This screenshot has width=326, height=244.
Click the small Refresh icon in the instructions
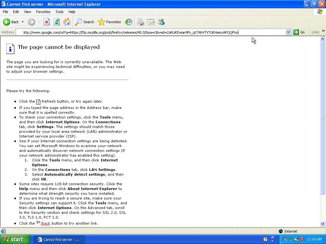point(38,102)
